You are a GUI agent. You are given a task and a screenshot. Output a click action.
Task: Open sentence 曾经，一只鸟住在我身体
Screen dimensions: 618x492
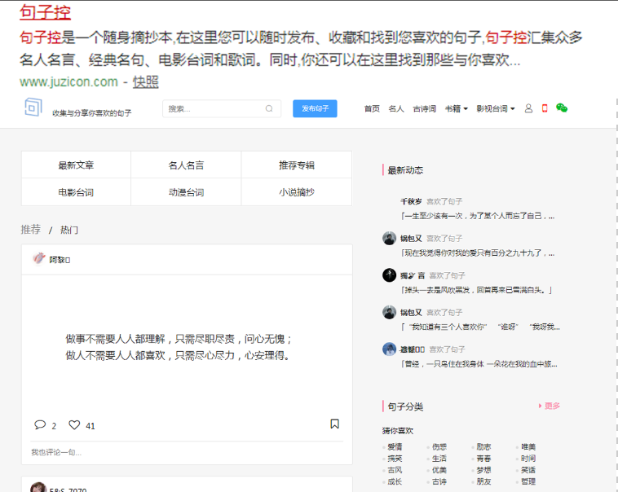[479, 364]
